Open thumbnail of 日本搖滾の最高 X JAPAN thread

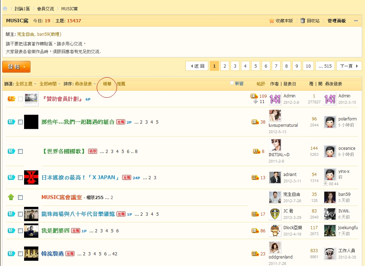tap(31, 177)
